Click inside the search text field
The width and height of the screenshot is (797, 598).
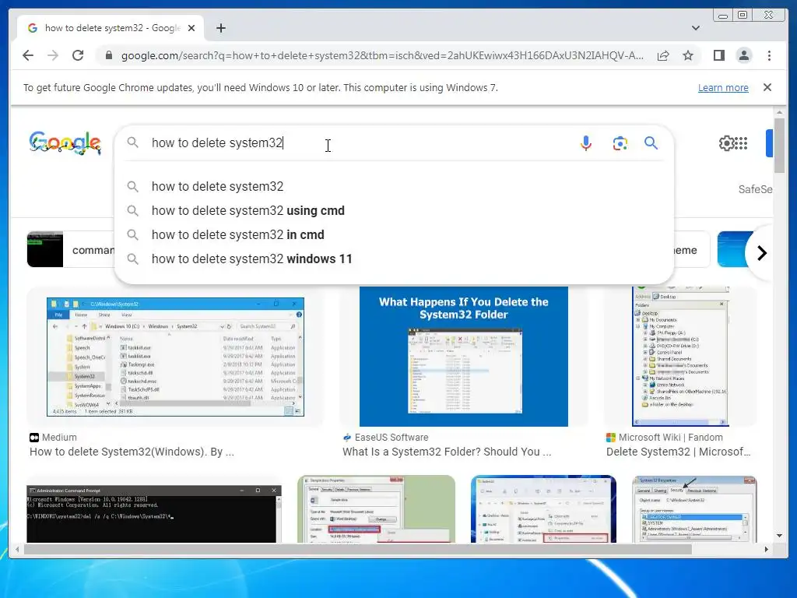(x=356, y=143)
